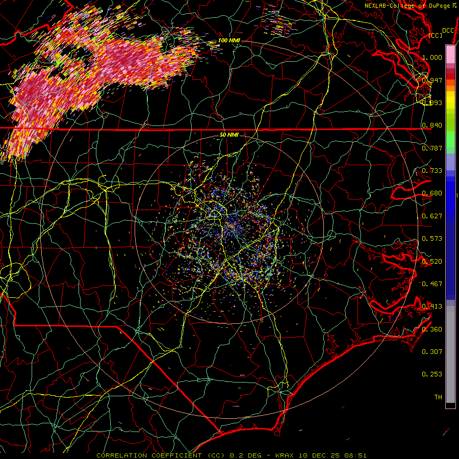Click the 1.000 value on the scale
459x459 pixels.
click(x=432, y=57)
